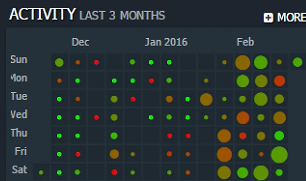
Task: Select the rightmost green dot in Sunday row
Action: tap(298, 62)
